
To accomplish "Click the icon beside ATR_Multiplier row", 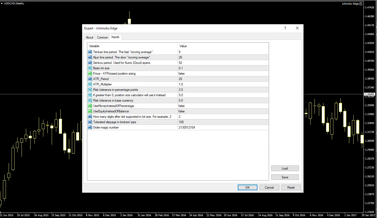I will (x=90, y=84).
